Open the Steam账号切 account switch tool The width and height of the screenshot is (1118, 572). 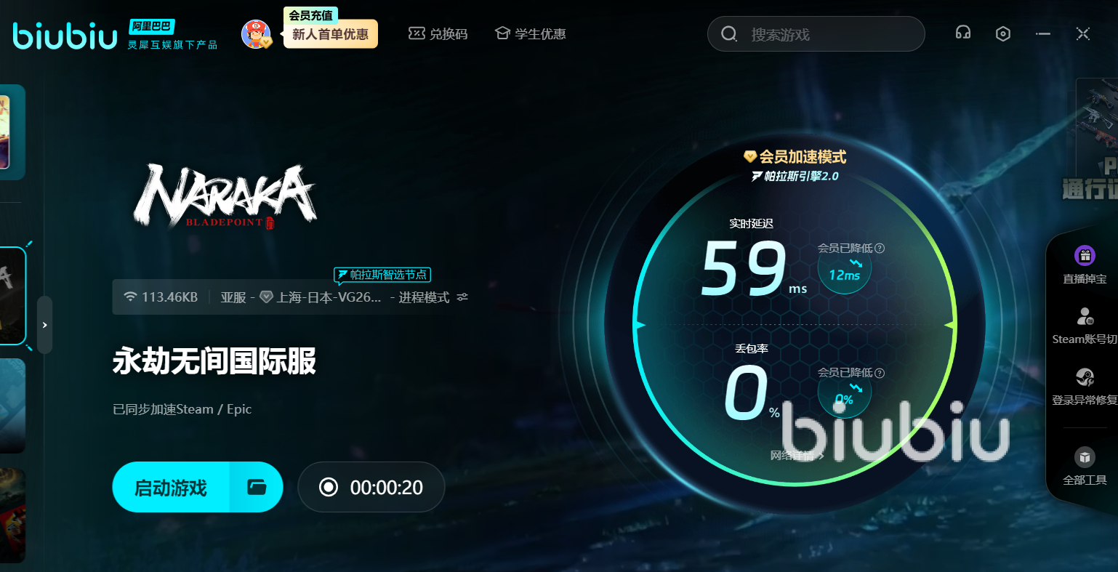pyautogui.click(x=1085, y=325)
